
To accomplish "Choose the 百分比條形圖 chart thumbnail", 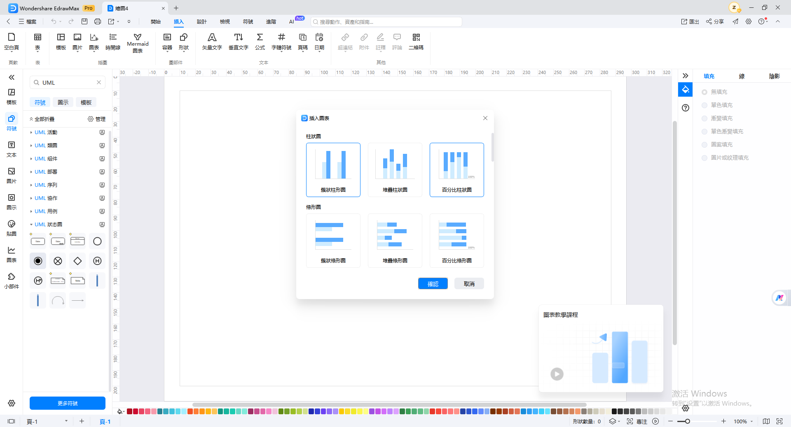I will [x=457, y=241].
